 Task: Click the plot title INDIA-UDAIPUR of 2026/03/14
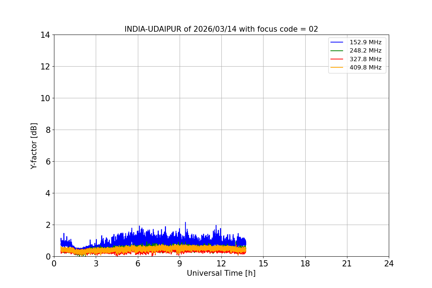tap(221, 29)
